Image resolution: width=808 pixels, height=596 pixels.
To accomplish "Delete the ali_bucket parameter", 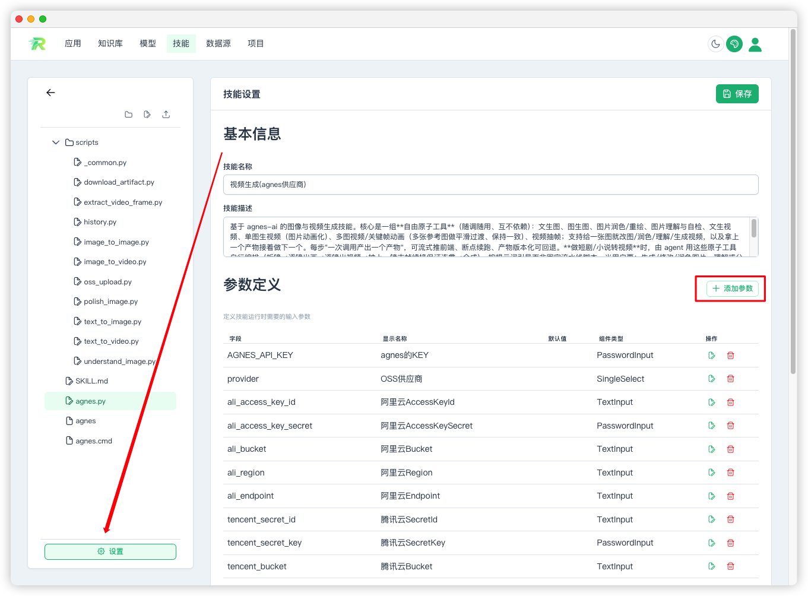I will point(731,449).
